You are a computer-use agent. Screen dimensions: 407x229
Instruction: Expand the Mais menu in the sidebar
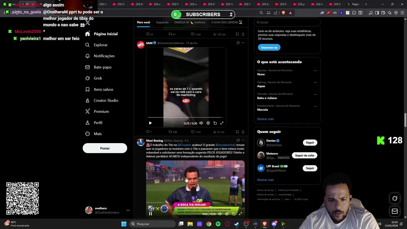(x=93, y=134)
